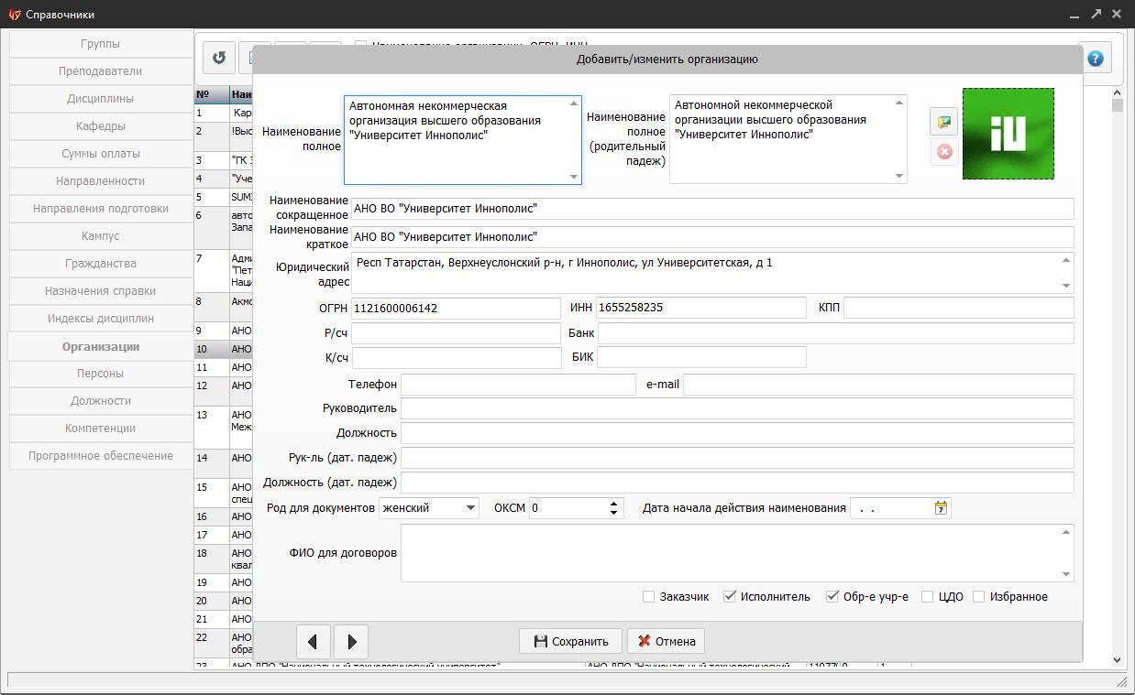Focus the e-mail field
The width and height of the screenshot is (1135, 695).
[x=878, y=385]
